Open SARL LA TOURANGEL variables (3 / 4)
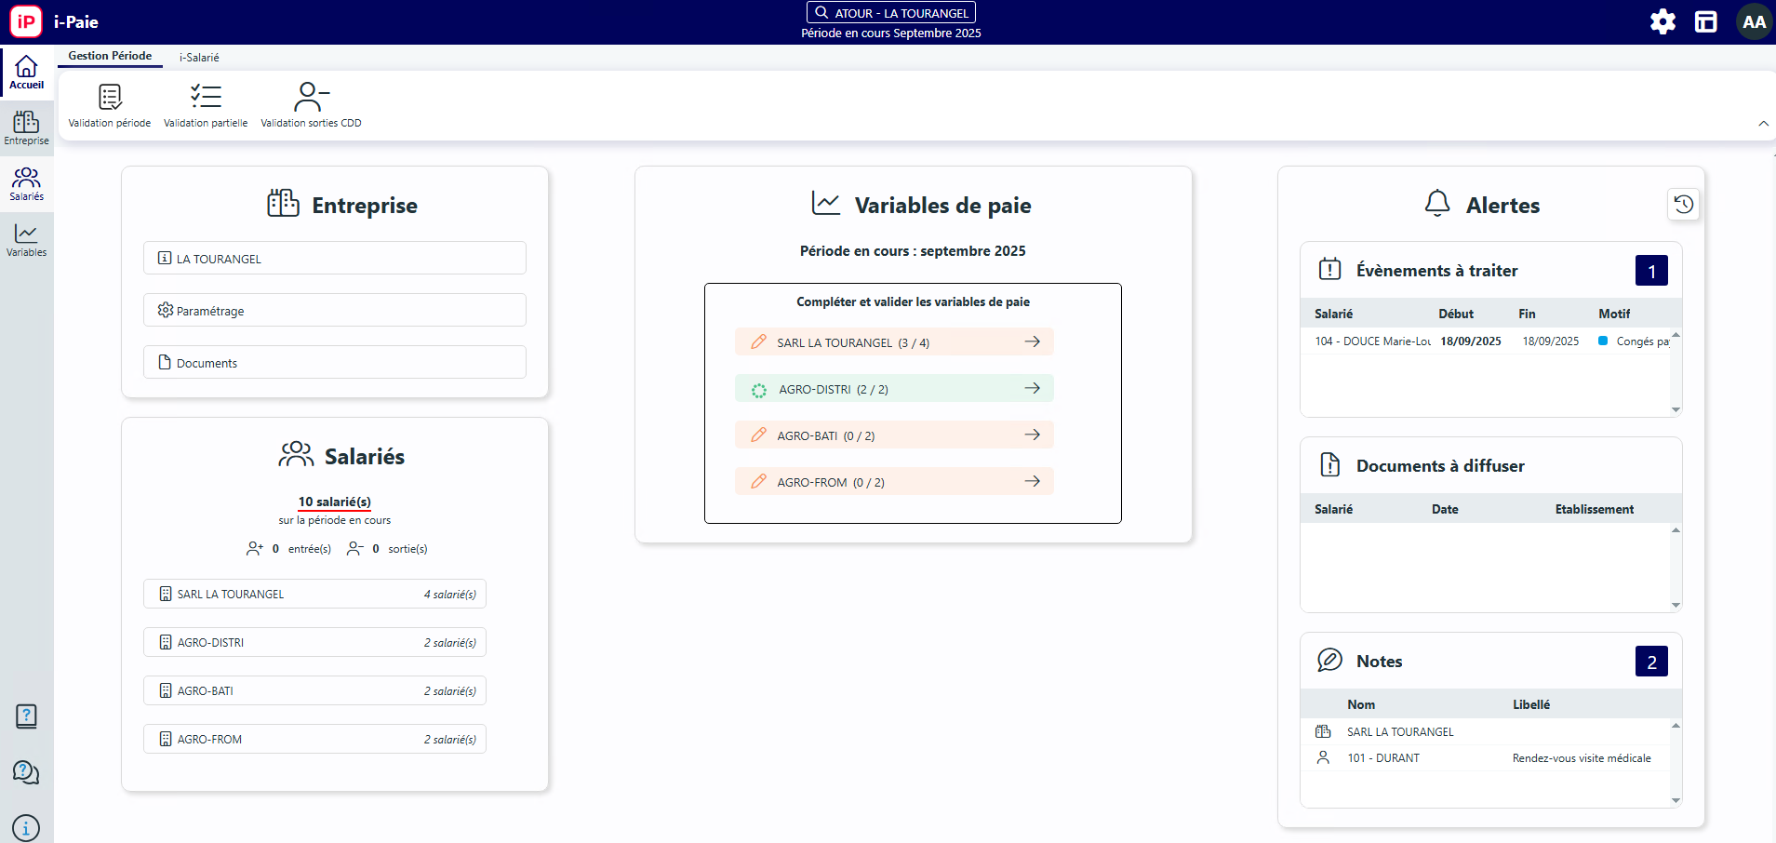 click(x=894, y=341)
